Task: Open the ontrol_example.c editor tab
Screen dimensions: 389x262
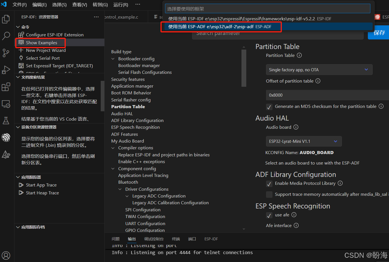Action: click(x=121, y=17)
